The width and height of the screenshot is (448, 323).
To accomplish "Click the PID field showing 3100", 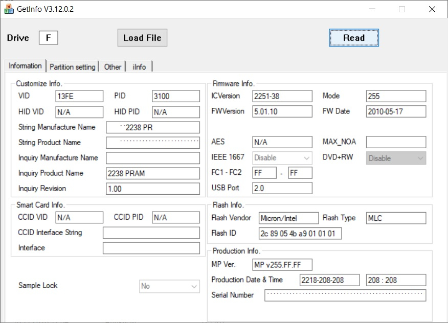I will coord(176,96).
